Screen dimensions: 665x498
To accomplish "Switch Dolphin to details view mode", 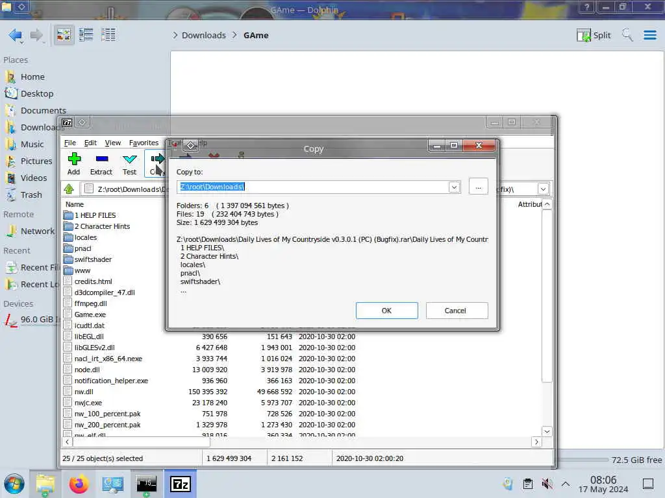I will pyautogui.click(x=108, y=35).
